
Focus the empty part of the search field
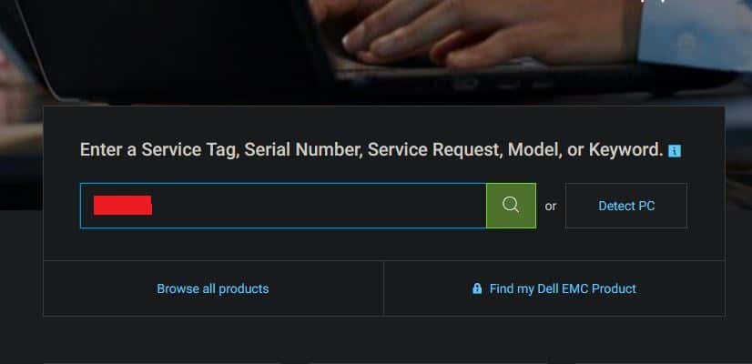(x=319, y=206)
